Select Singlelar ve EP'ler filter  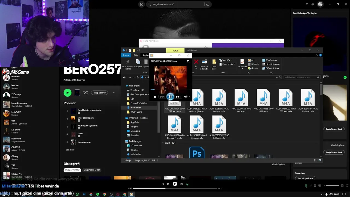click(92, 170)
